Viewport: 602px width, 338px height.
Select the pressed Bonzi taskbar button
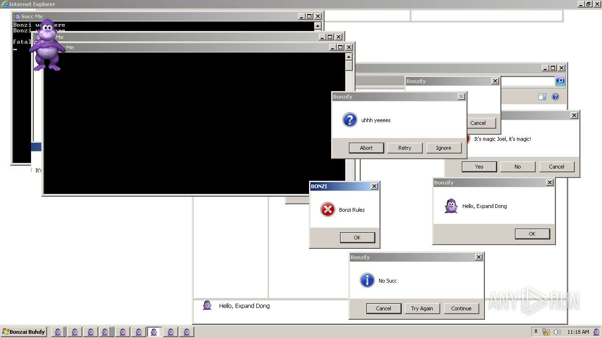[x=154, y=332]
